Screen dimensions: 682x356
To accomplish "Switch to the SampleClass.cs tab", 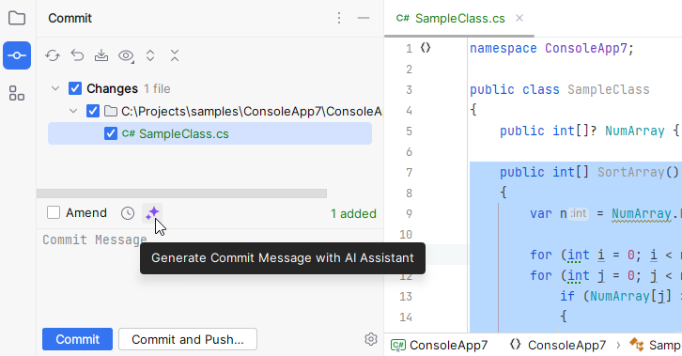I will 459,18.
